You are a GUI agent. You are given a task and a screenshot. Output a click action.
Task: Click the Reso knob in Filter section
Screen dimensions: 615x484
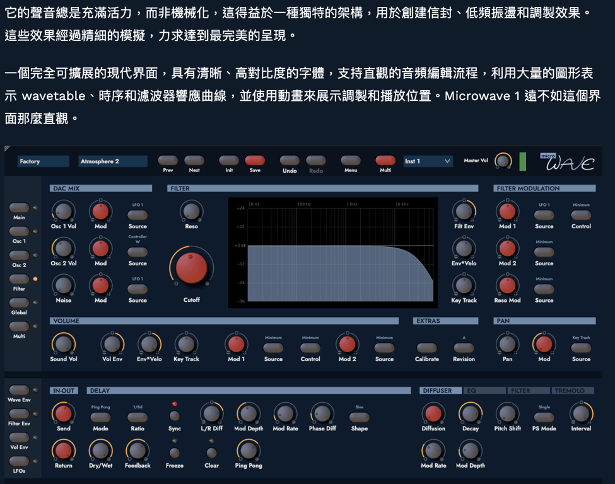191,211
